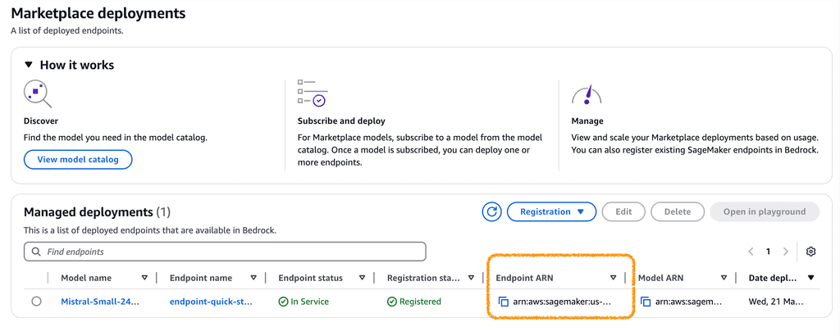Click the Wed, 21 Ma... date cell
The height and width of the screenshot is (336, 840).
(776, 302)
